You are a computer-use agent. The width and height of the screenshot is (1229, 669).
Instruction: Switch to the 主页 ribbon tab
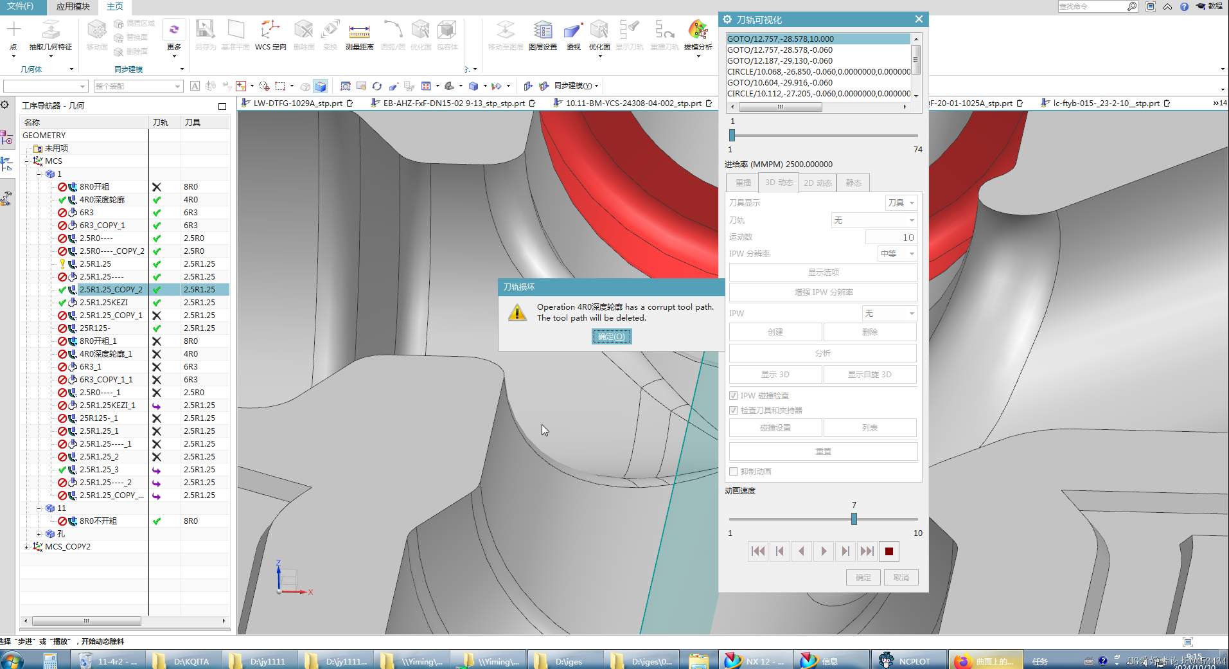[115, 6]
